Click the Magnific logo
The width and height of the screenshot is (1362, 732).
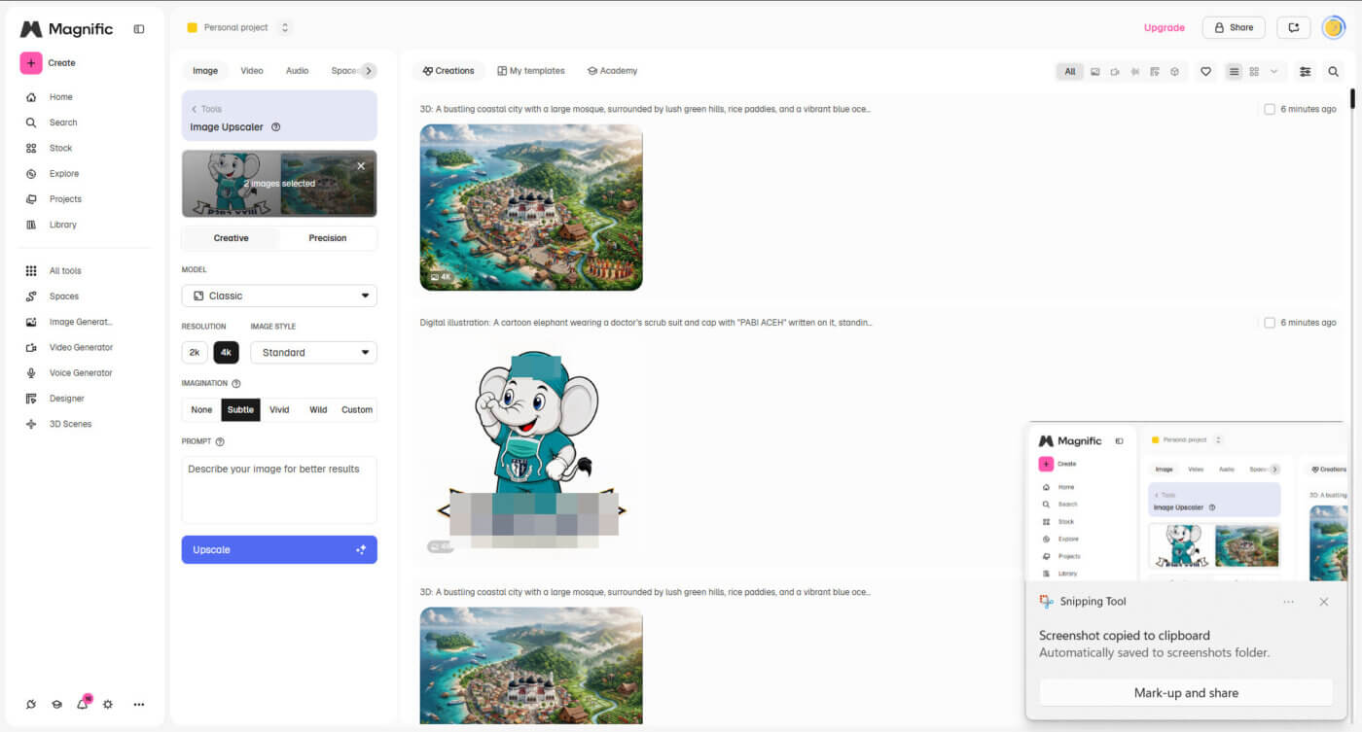pos(66,29)
